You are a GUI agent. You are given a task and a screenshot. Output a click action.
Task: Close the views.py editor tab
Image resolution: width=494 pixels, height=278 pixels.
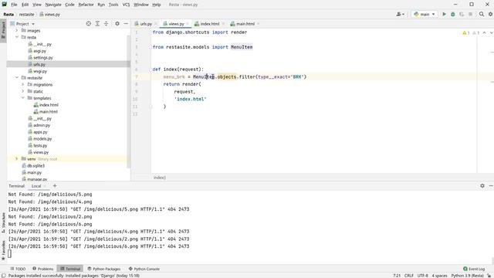(x=188, y=24)
